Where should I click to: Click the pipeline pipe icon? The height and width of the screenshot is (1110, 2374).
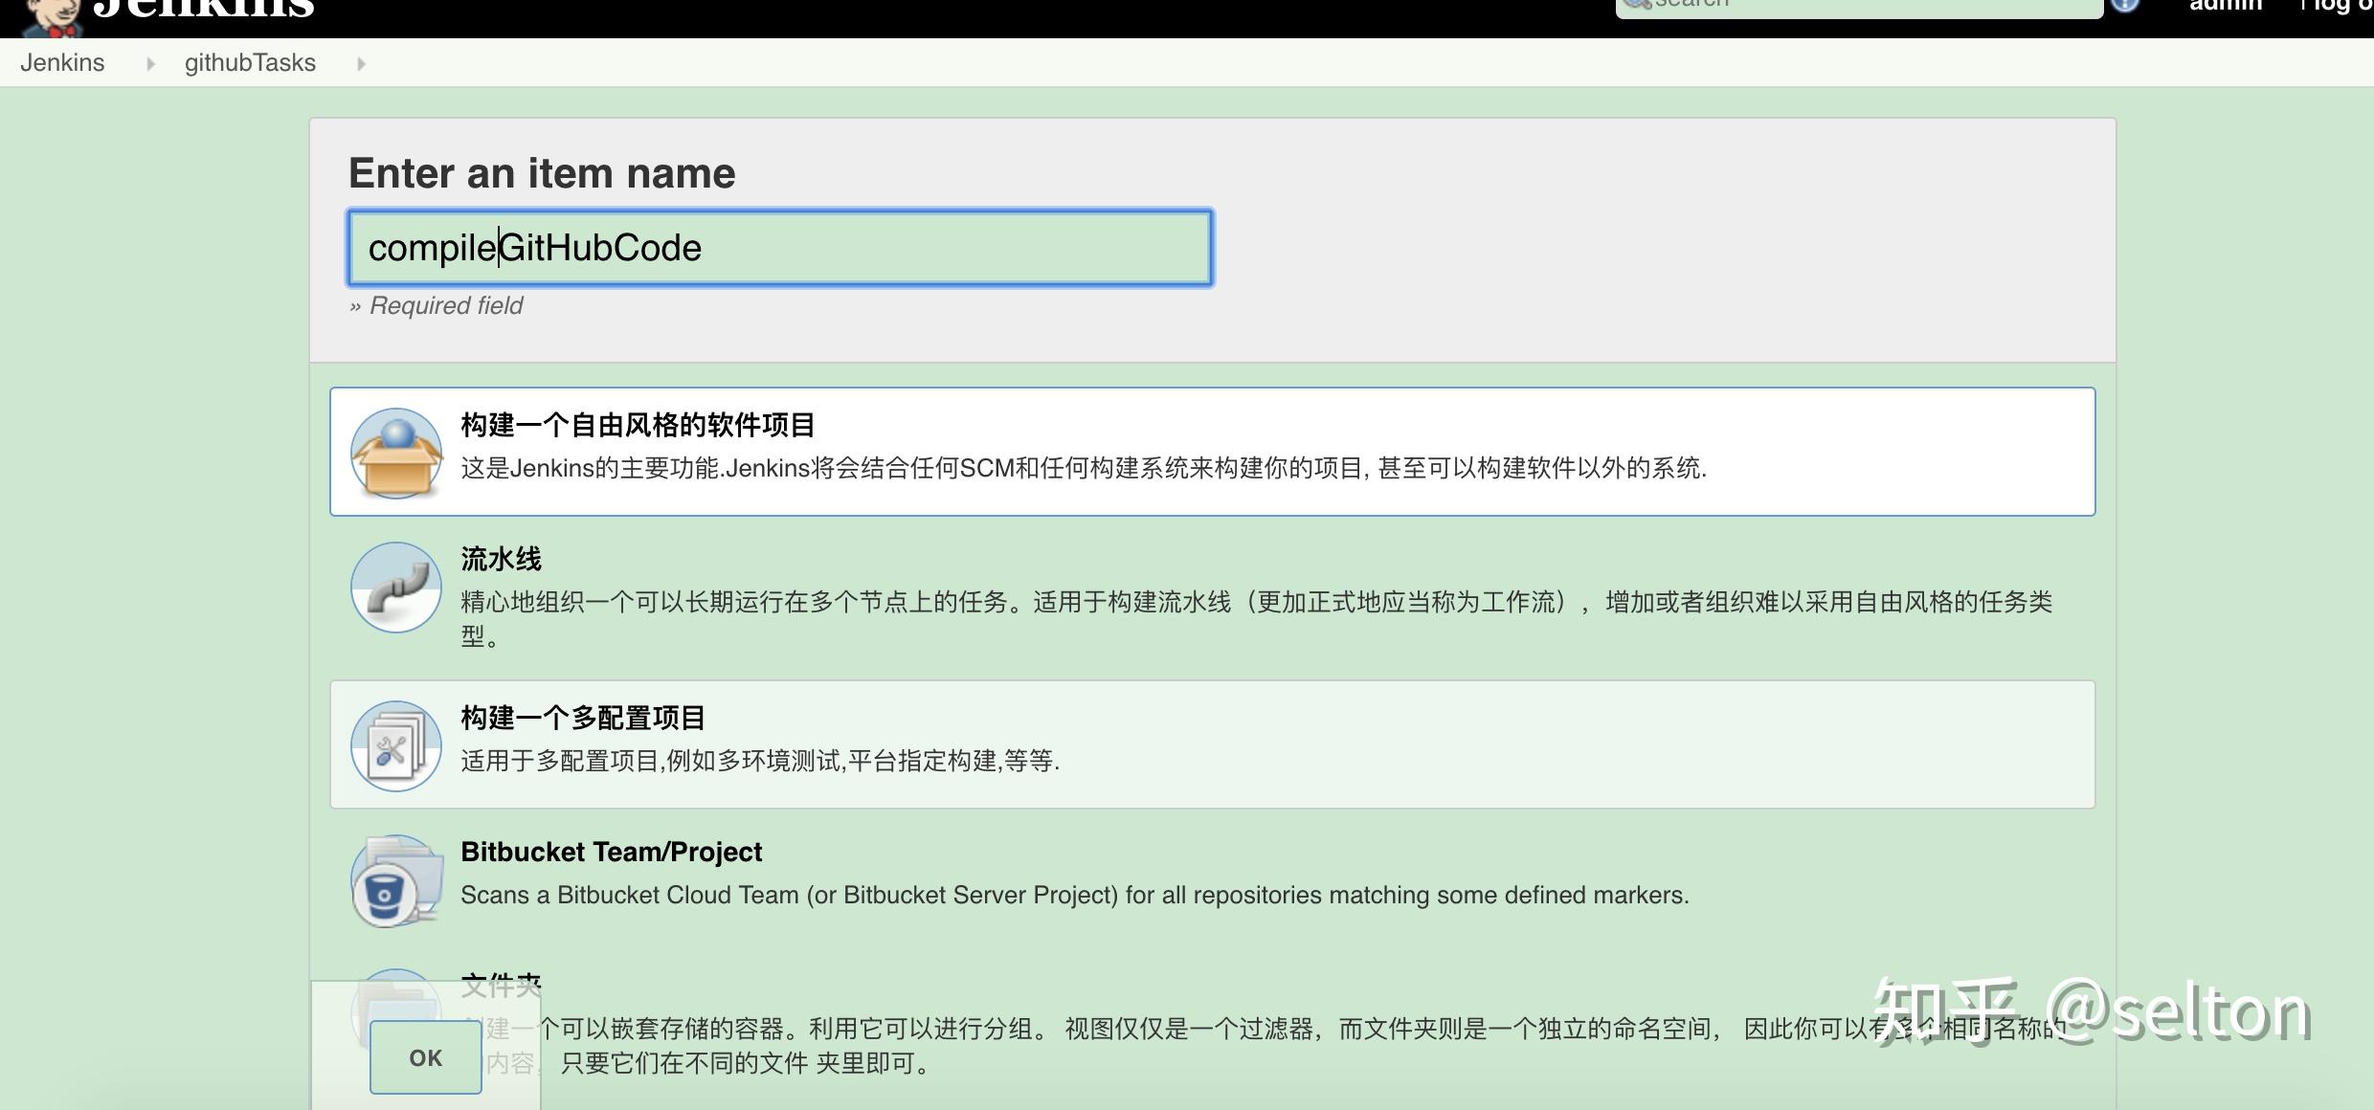(395, 587)
